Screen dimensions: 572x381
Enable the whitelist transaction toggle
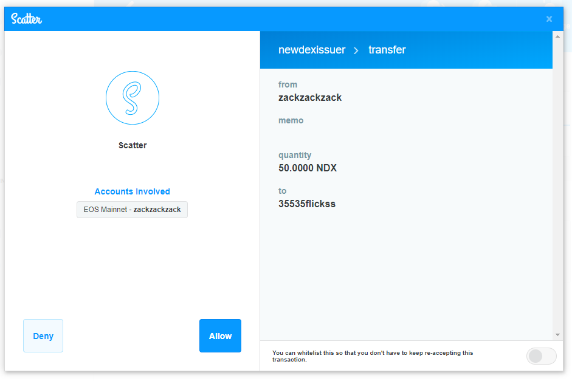[540, 356]
